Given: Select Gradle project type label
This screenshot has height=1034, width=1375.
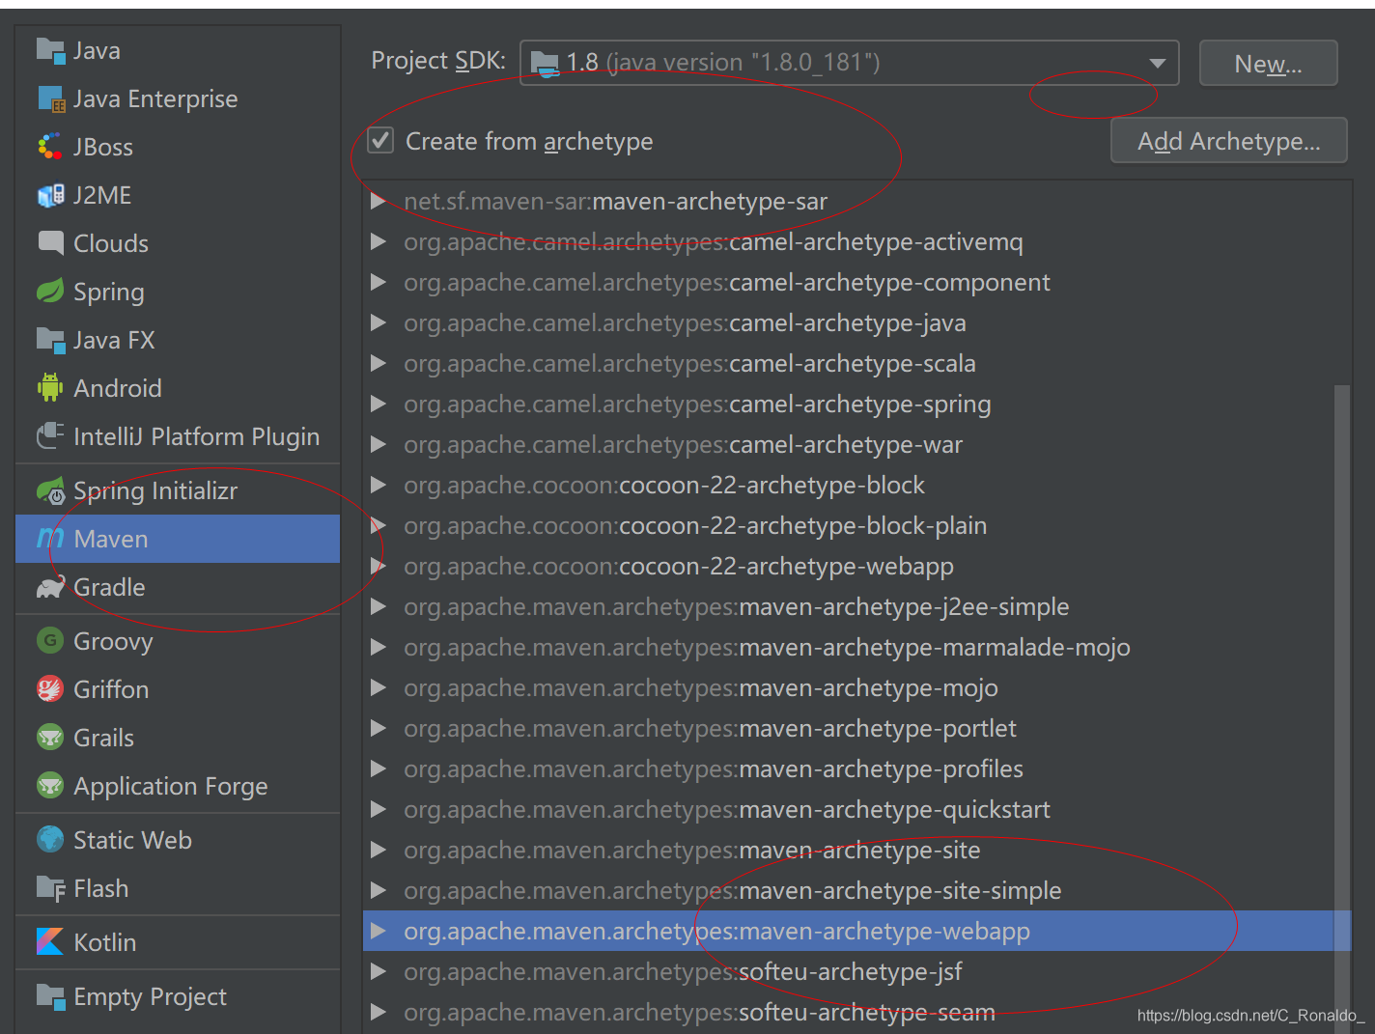Looking at the screenshot, I should (x=109, y=587).
